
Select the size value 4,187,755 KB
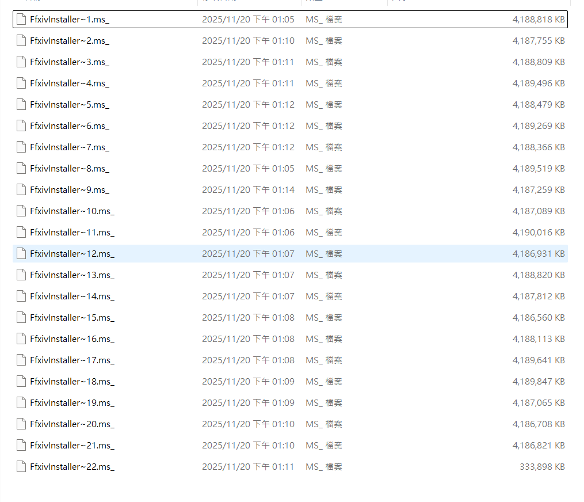click(539, 41)
